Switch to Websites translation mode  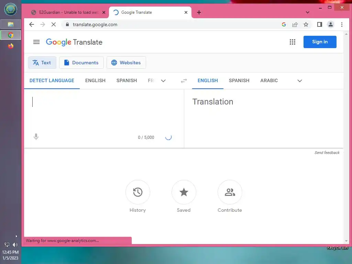[x=126, y=63]
